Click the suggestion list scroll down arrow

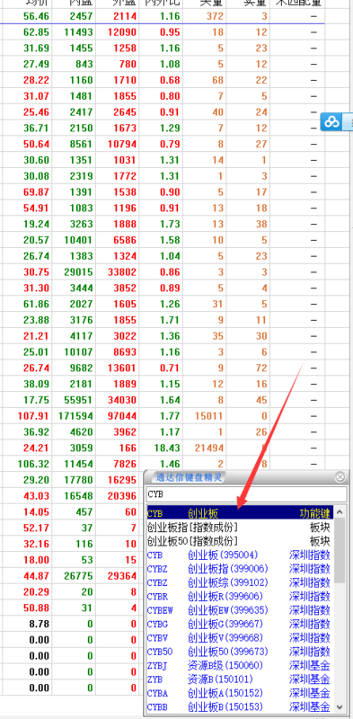(x=340, y=706)
